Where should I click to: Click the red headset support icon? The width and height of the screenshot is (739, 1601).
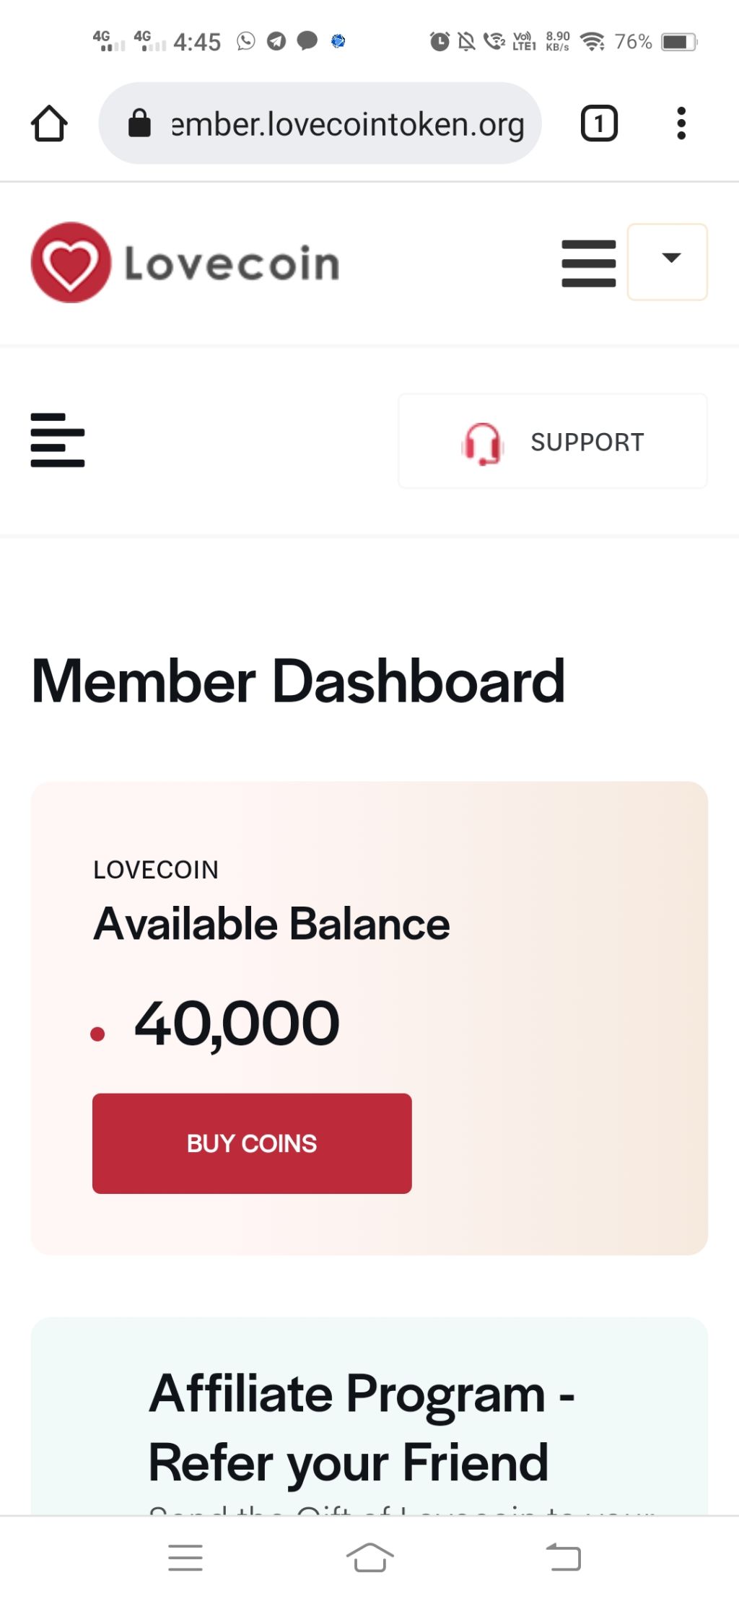(482, 443)
